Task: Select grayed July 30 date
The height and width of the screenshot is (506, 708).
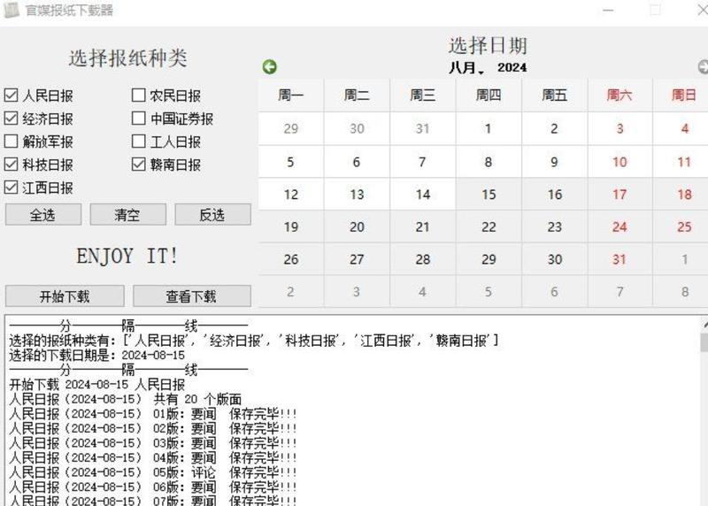Action: click(x=357, y=128)
